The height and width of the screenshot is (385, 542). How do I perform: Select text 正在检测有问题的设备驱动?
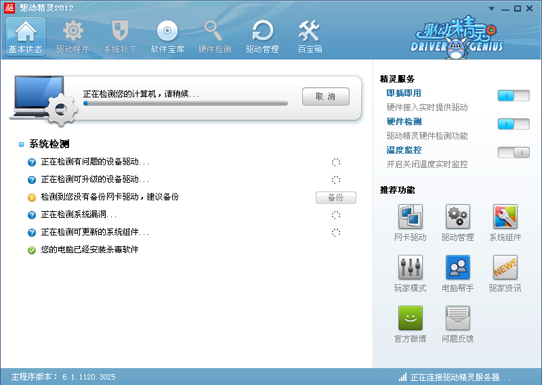point(95,162)
